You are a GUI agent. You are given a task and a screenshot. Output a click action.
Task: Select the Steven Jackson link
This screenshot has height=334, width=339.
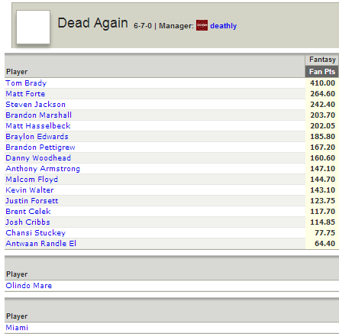(35, 105)
